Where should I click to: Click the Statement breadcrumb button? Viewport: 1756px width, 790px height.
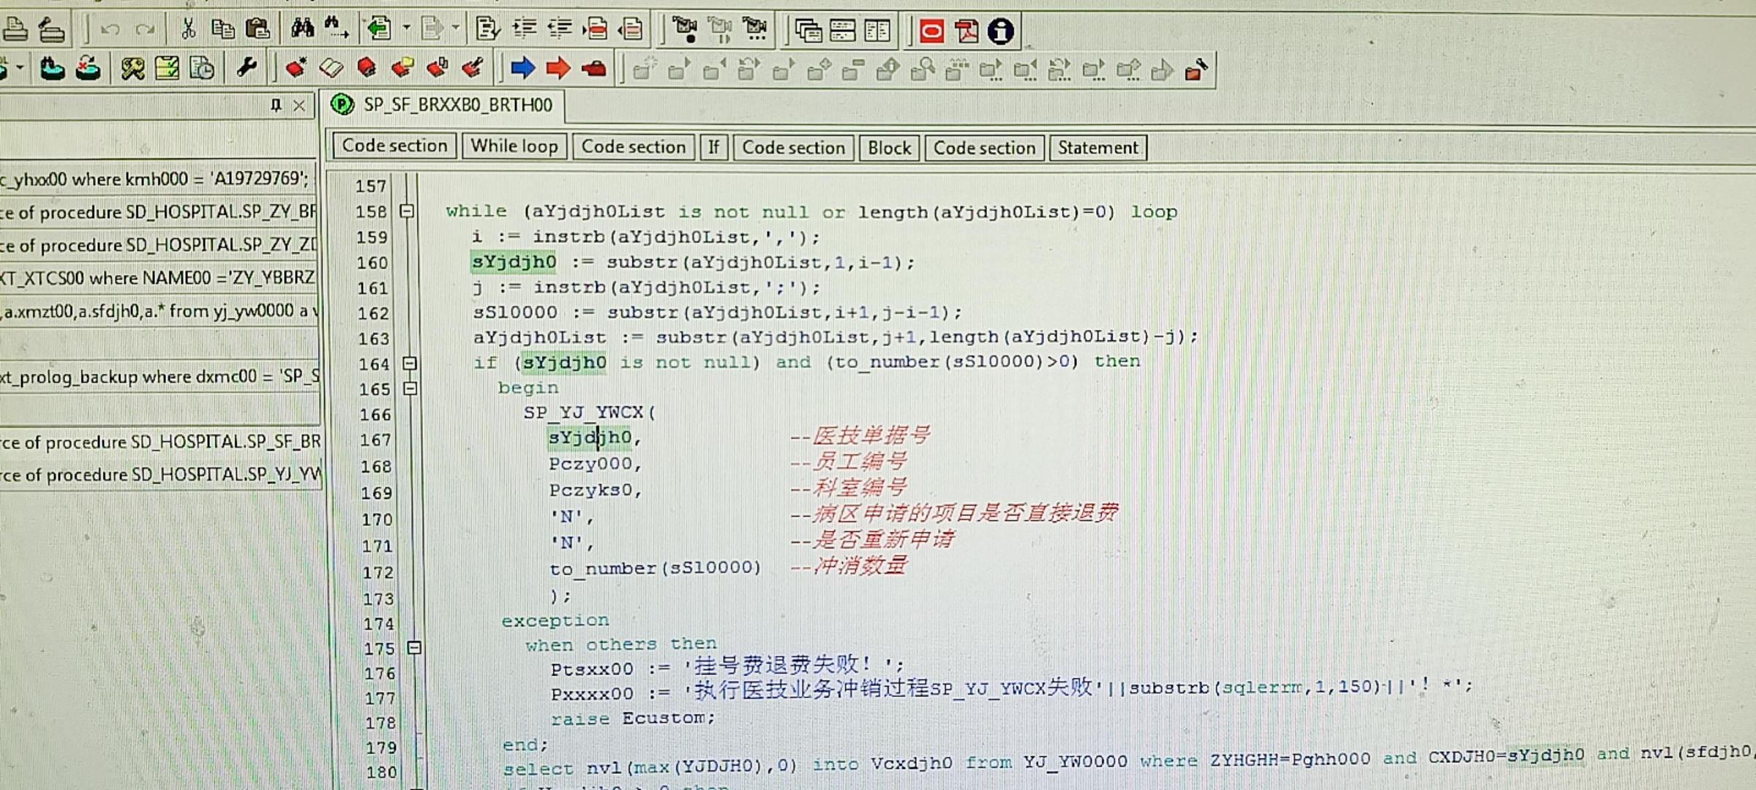coord(1097,148)
